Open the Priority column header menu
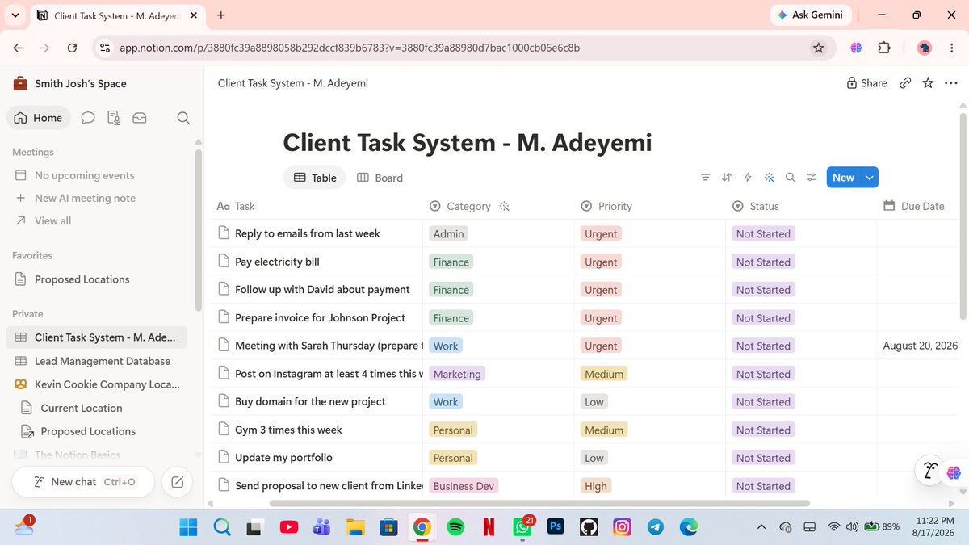The height and width of the screenshot is (545, 969). (x=606, y=206)
